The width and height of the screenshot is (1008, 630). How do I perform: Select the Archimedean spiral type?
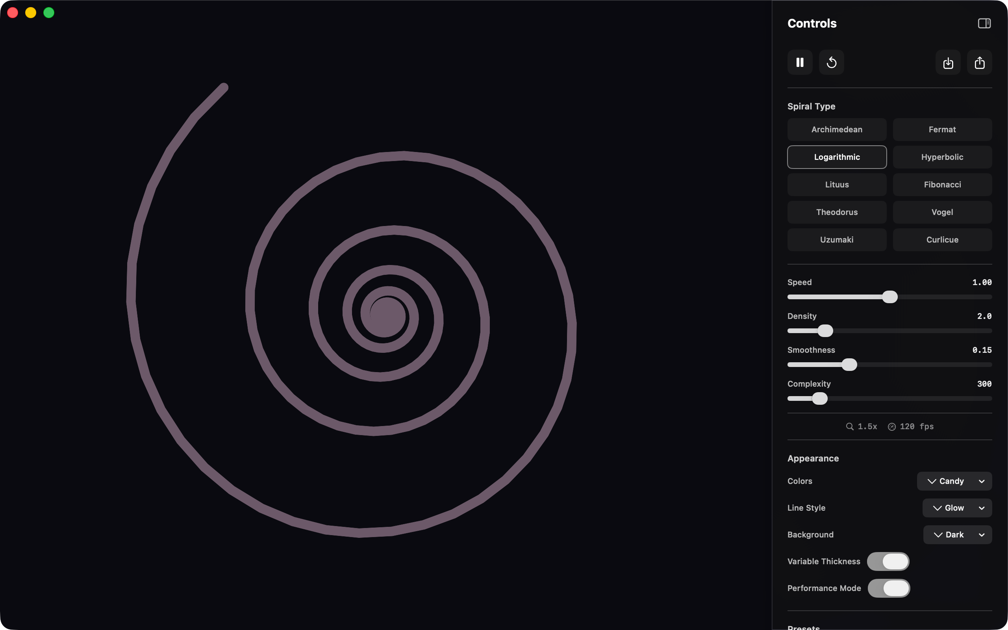pyautogui.click(x=837, y=130)
